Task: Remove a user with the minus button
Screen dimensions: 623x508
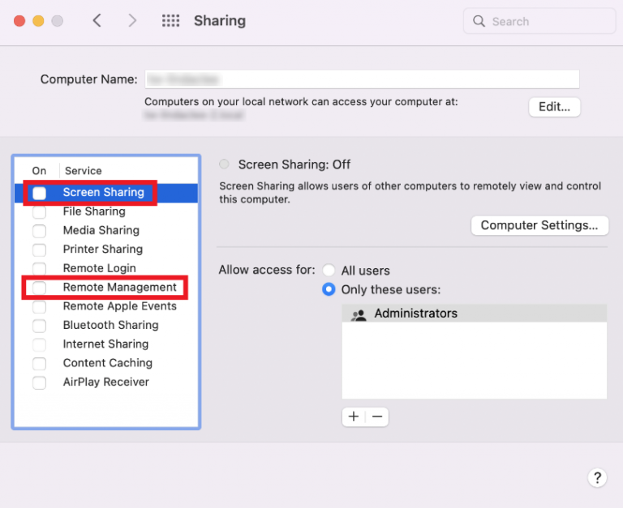Action: click(377, 416)
